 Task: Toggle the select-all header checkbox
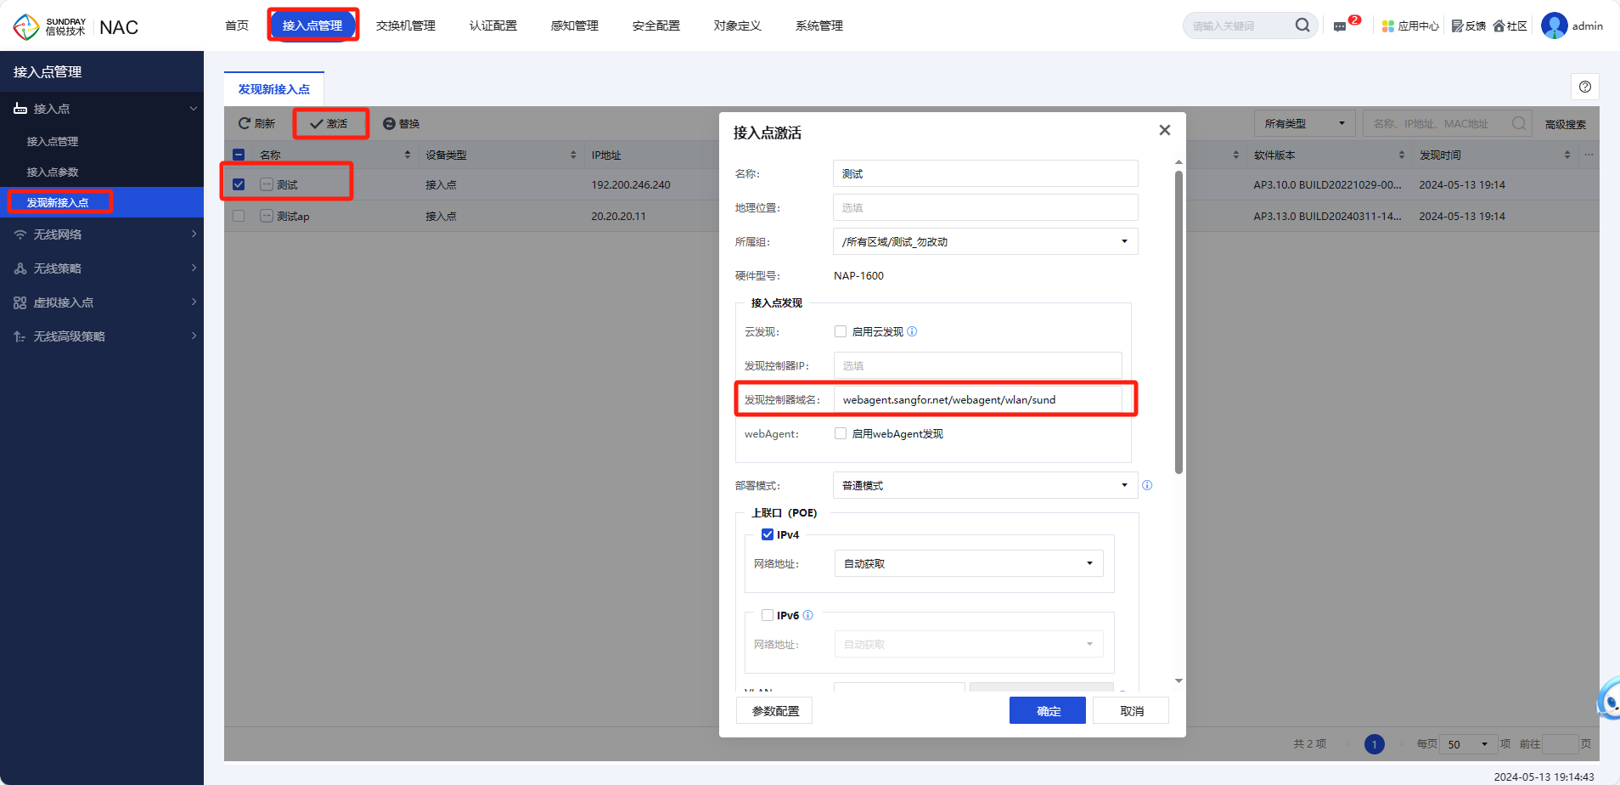pyautogui.click(x=239, y=155)
